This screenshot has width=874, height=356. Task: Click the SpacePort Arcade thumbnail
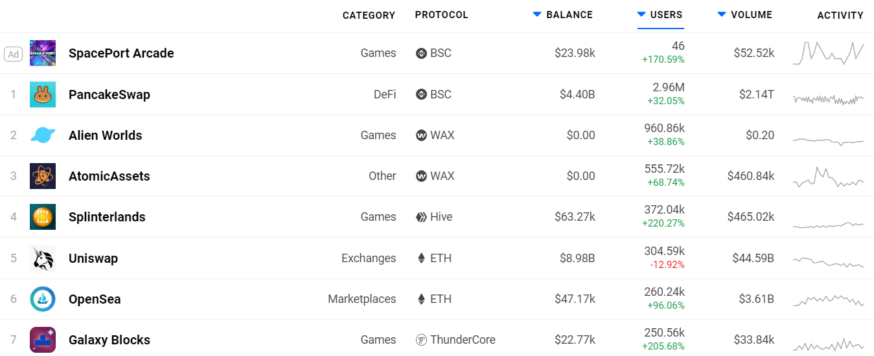pos(43,53)
